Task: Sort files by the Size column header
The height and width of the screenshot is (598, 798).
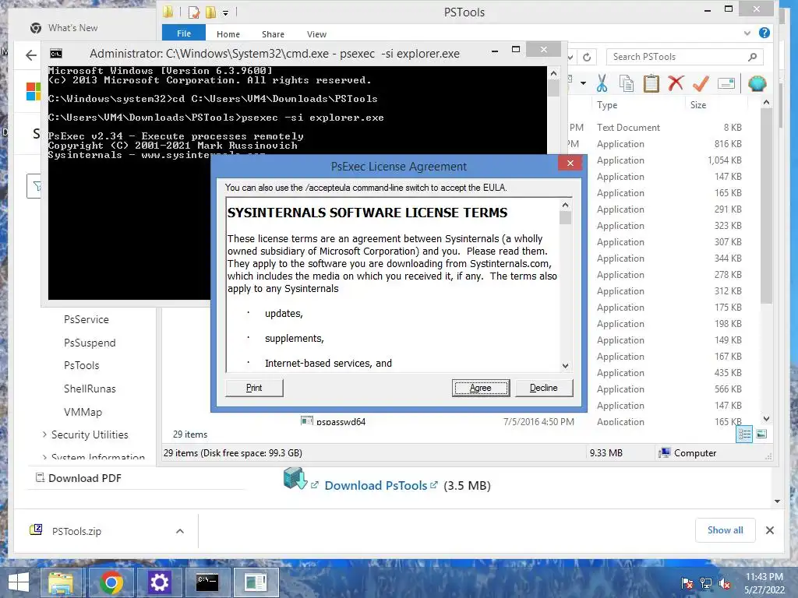Action: pos(698,105)
